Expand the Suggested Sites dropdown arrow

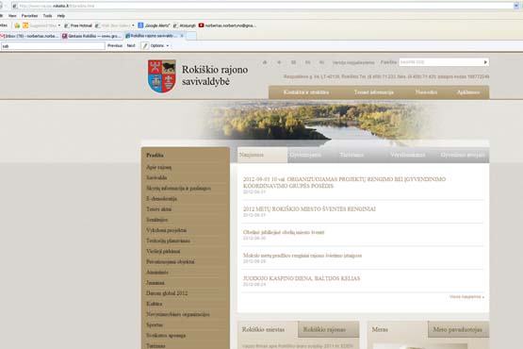tap(59, 25)
